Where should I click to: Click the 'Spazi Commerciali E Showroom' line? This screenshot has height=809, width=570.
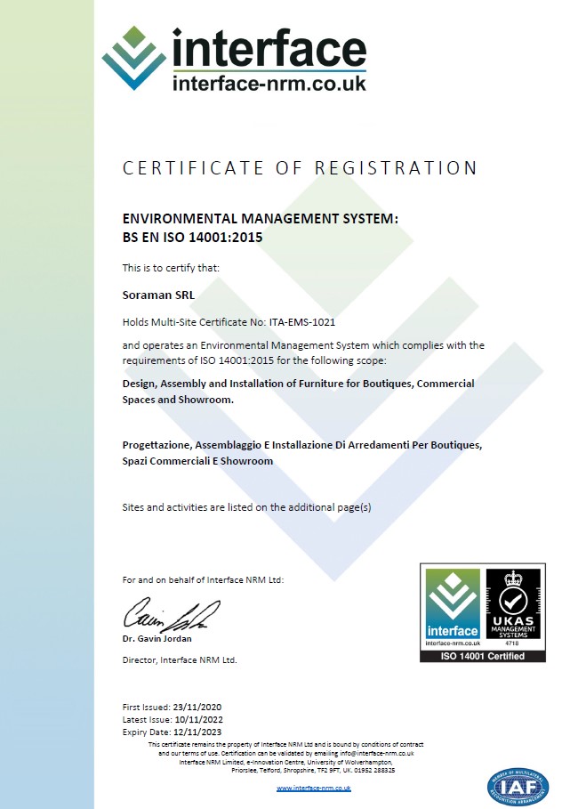click(x=197, y=461)
